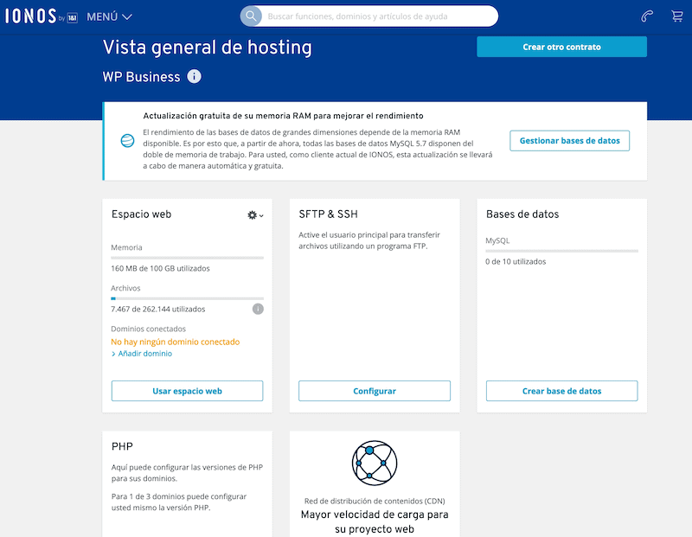Image resolution: width=692 pixels, height=537 pixels.
Task: Click 'No hay ningún dominio conectado' text
Action: pos(176,342)
